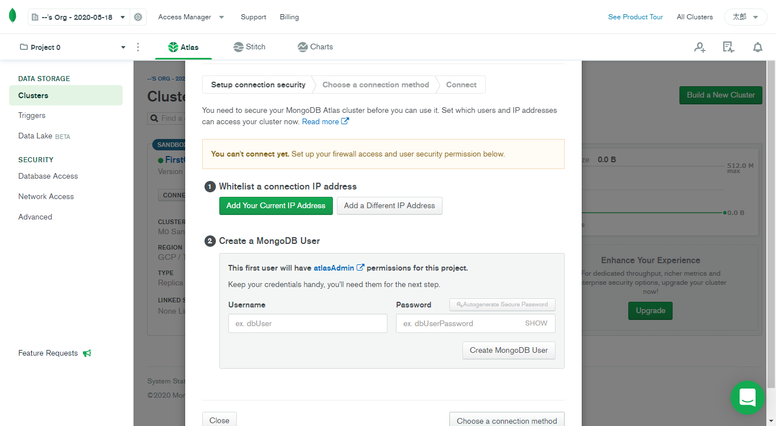Open the Access Manager dropdown
The image size is (776, 426).
(x=191, y=17)
